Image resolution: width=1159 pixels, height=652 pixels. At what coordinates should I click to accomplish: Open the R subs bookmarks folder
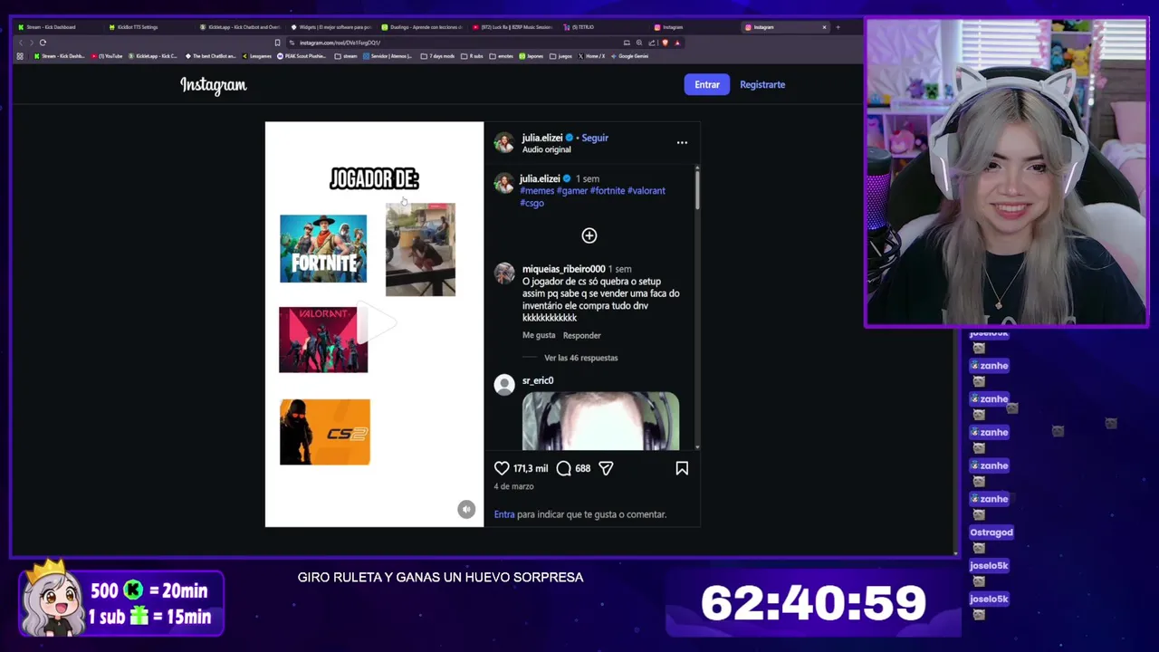[x=472, y=56]
